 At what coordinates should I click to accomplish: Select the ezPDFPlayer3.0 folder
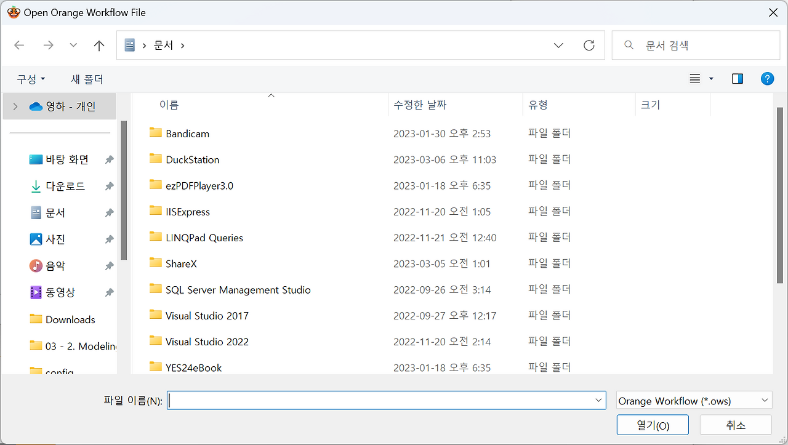(x=199, y=186)
